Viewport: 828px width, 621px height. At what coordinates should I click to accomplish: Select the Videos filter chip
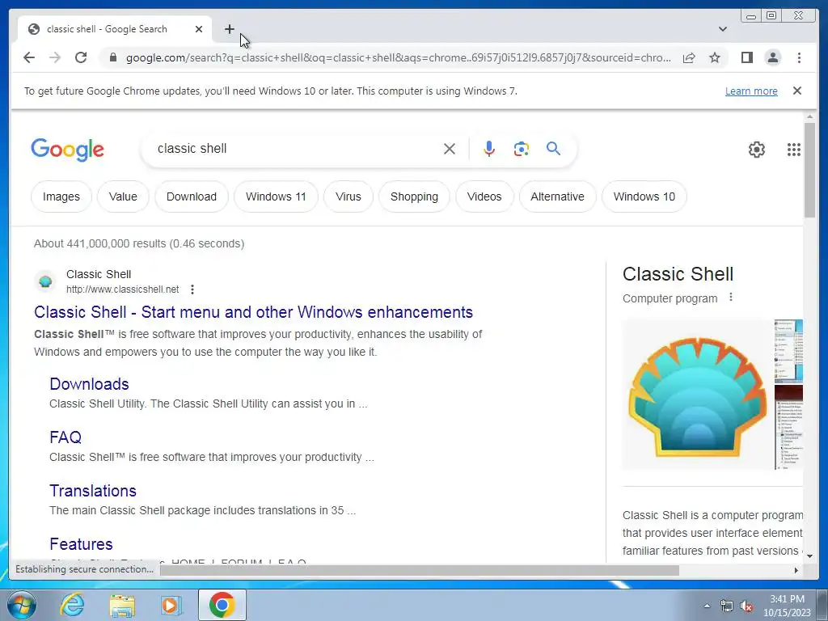click(x=484, y=196)
